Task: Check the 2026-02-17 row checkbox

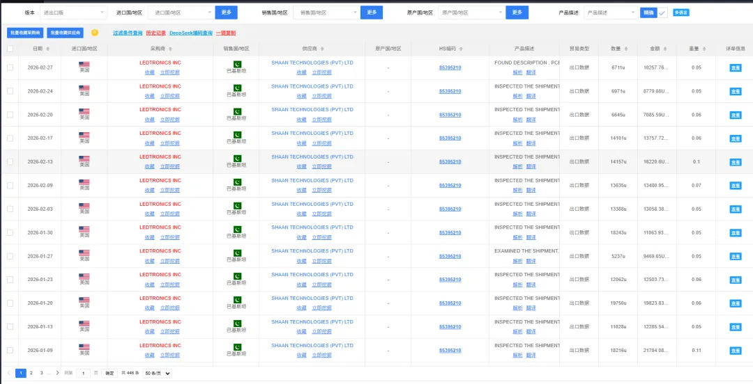Action: coord(10,138)
